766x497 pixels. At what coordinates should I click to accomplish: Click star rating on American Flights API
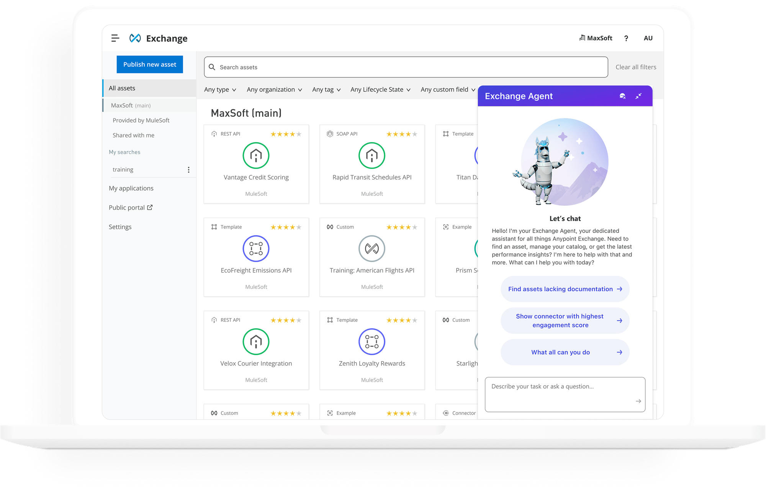(402, 227)
